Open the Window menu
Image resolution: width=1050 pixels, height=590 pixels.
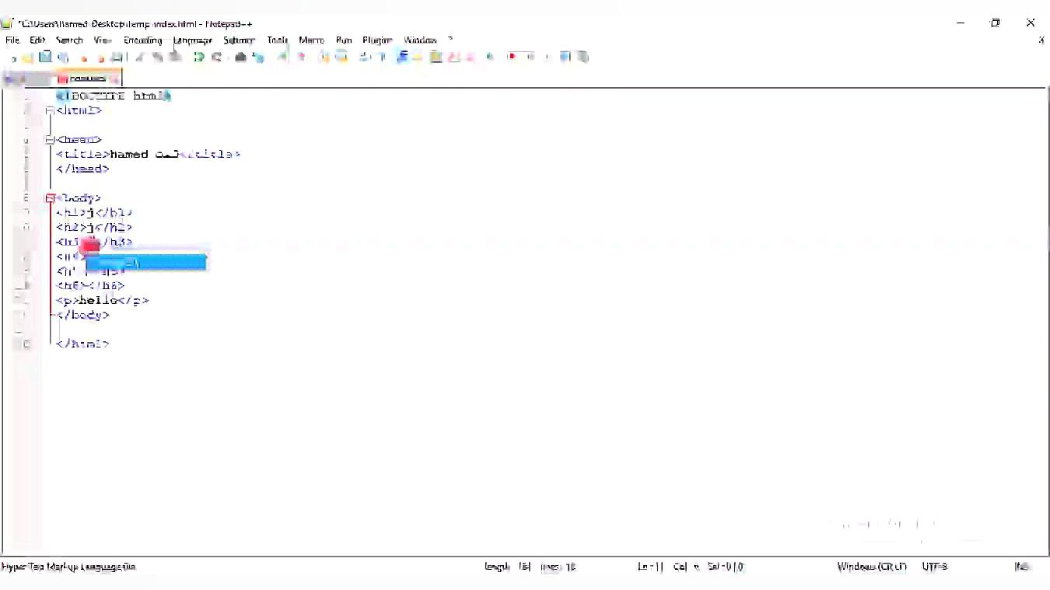(420, 40)
